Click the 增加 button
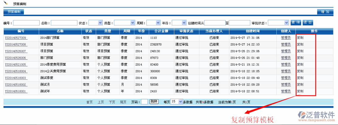Screen dimensions: 338x125 (325, 12)
